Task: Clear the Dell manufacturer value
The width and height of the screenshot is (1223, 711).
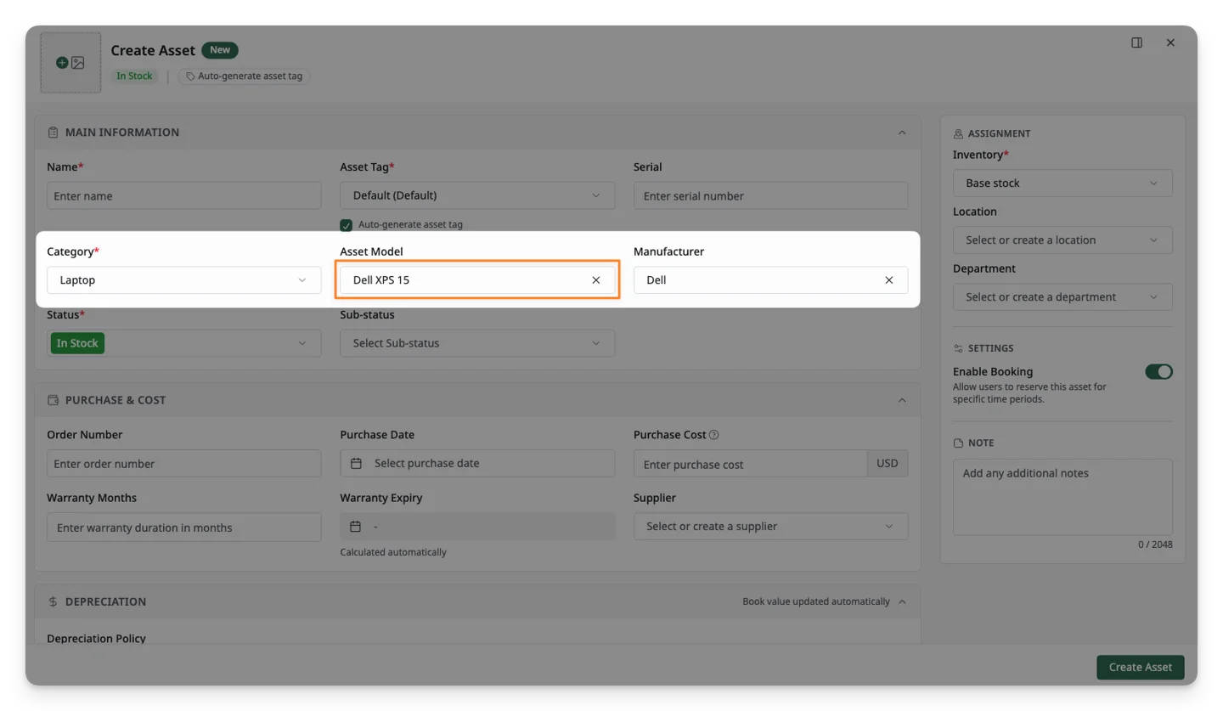Action: [x=889, y=280]
